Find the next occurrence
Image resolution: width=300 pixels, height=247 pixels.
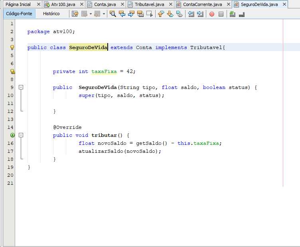[x=131, y=14]
